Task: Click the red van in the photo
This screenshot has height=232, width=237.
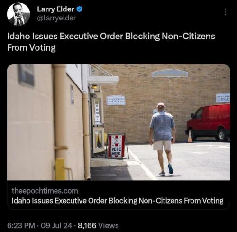Action: [x=208, y=122]
